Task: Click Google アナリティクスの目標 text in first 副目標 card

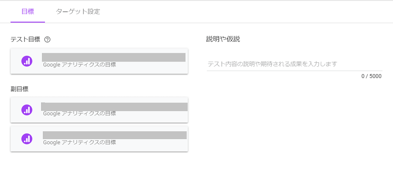Action: [x=79, y=114]
